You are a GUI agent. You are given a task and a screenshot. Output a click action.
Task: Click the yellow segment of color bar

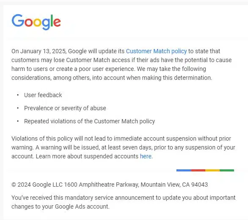(212, 170)
